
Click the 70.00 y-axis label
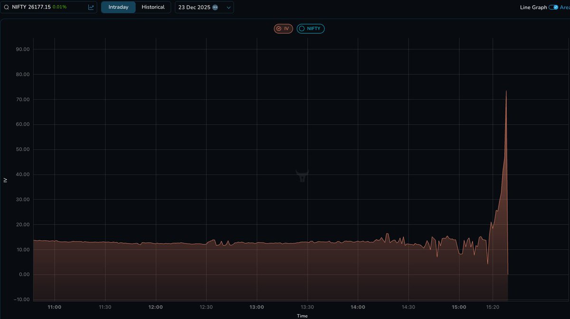(23, 100)
